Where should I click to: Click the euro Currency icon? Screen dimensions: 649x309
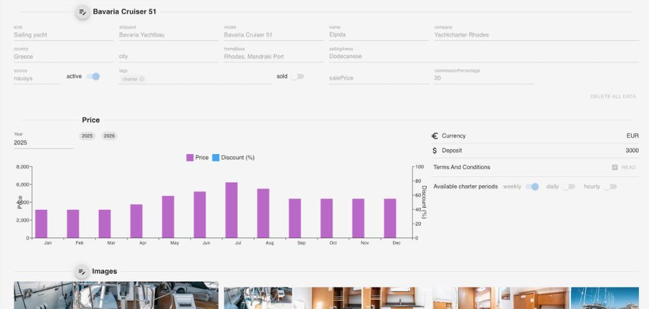pyautogui.click(x=435, y=136)
